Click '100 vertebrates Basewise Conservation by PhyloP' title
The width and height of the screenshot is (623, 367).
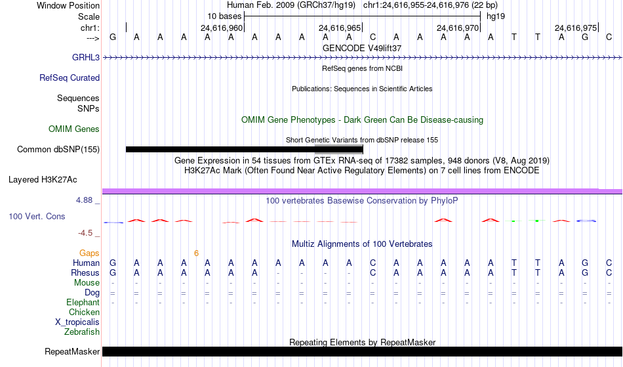coord(362,201)
